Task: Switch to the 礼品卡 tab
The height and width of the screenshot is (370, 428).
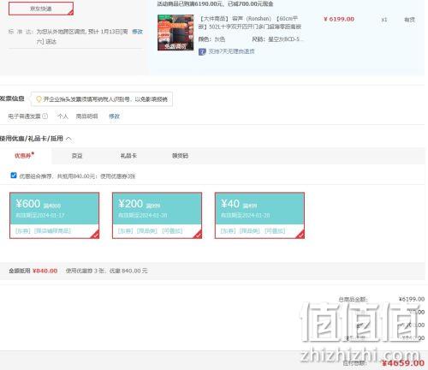Action: (128, 156)
